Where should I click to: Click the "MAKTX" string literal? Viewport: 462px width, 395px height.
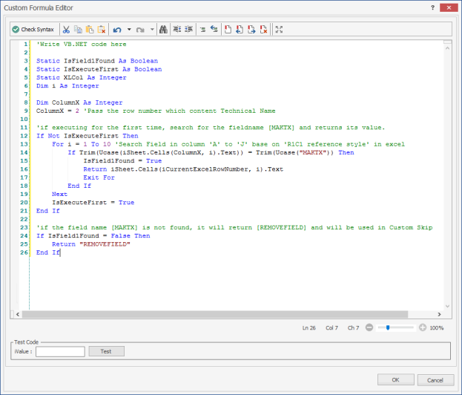(x=313, y=152)
